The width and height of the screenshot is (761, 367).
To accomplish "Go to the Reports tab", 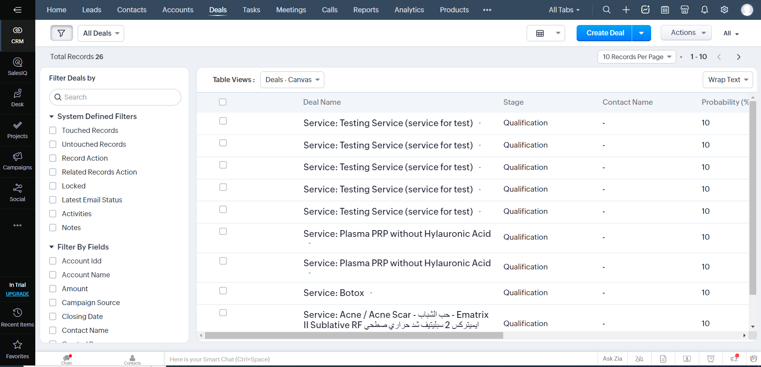I will coord(366,10).
